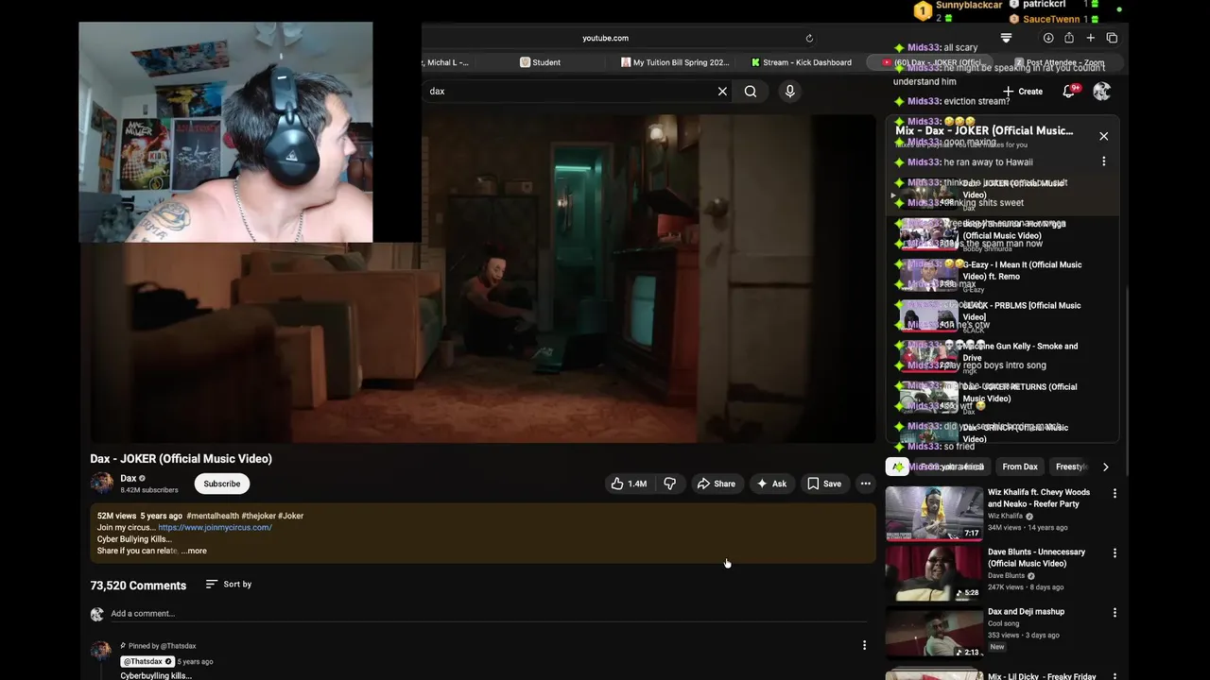Subscribe to Dax channel

(x=222, y=484)
